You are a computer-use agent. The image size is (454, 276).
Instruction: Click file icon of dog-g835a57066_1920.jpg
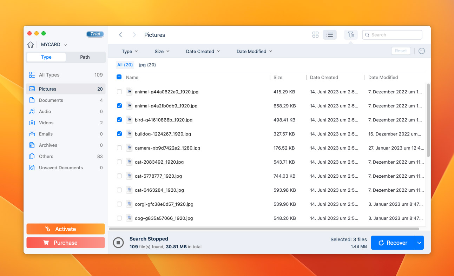coord(129,218)
